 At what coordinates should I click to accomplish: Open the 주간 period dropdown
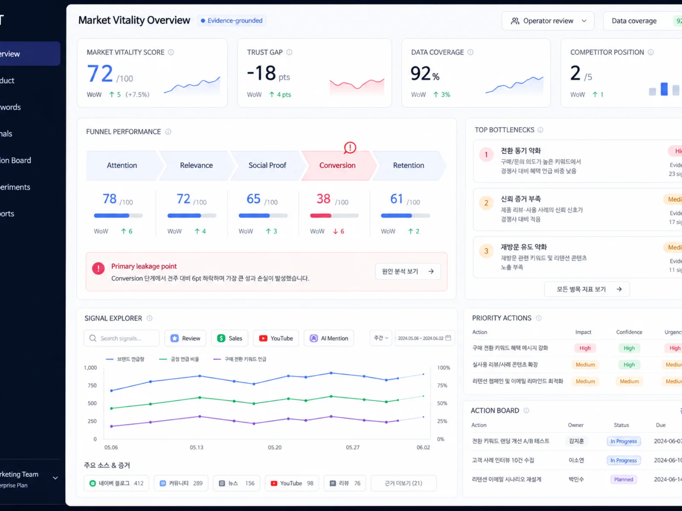[381, 338]
